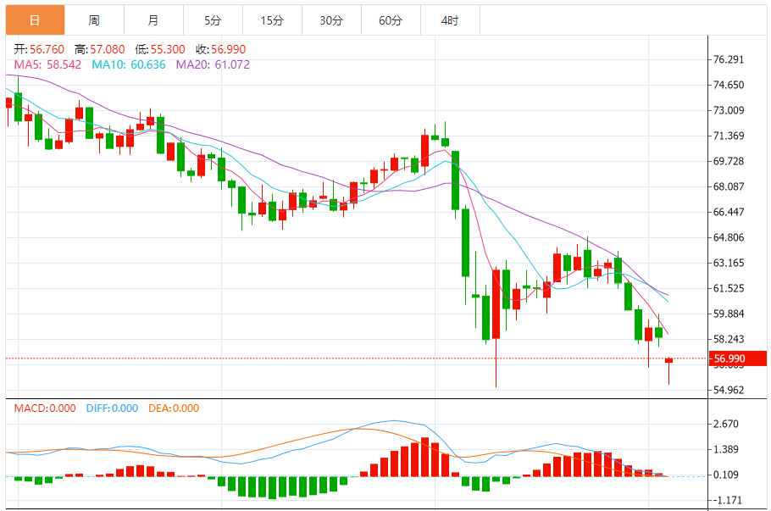Click the MACD:0.000 indicator label
Viewport: 771px width, 511px height.
[x=45, y=408]
